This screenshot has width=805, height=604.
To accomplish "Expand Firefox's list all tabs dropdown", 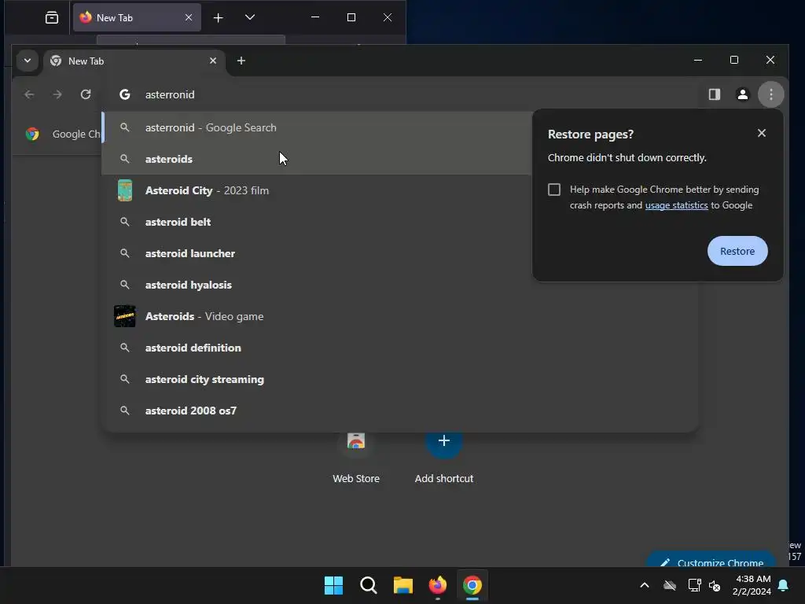I will click(250, 17).
